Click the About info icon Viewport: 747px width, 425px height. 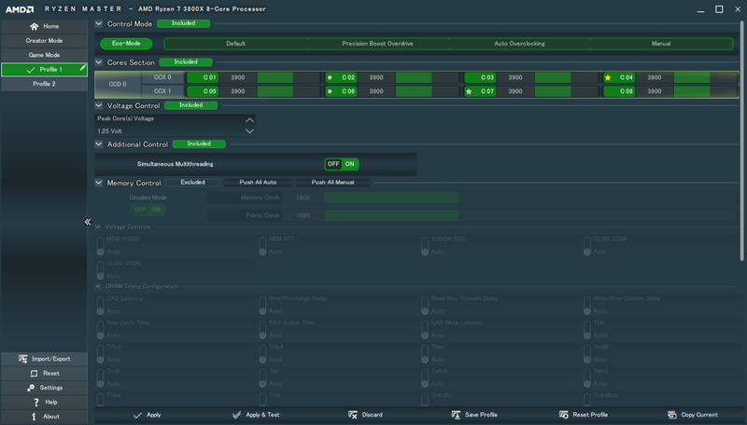pyautogui.click(x=34, y=417)
